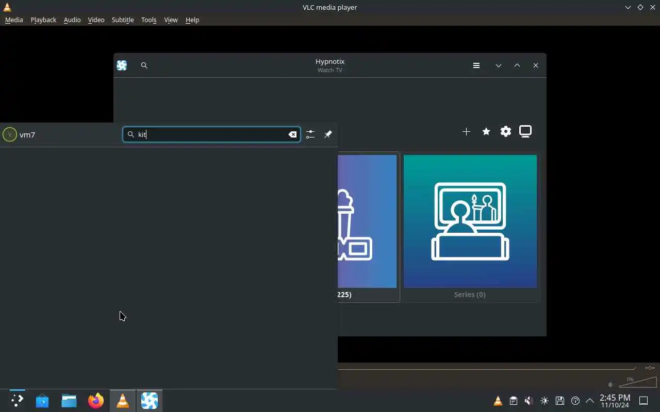Screen dimensions: 660x412
Task: Open the Audio menu in VLC
Action: (72, 20)
